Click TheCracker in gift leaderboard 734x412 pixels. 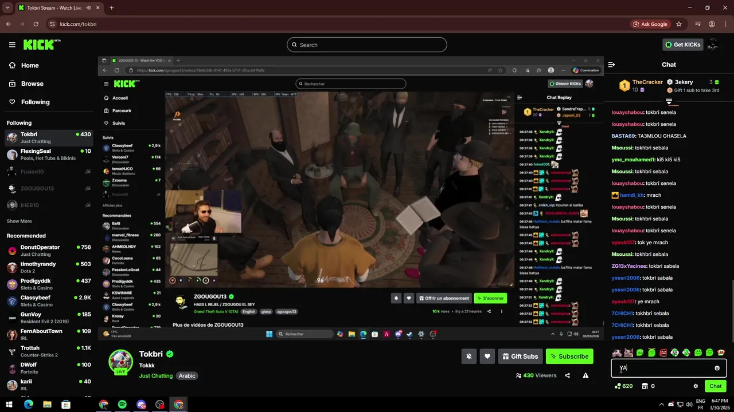coord(647,82)
